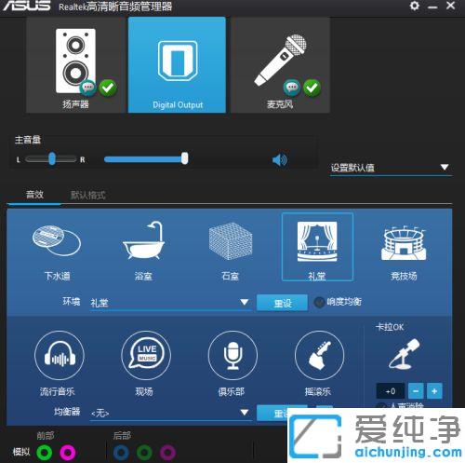The image size is (465, 463).
Task: Open the 环境 environment dropdown showing 礼堂
Action: pos(170,303)
